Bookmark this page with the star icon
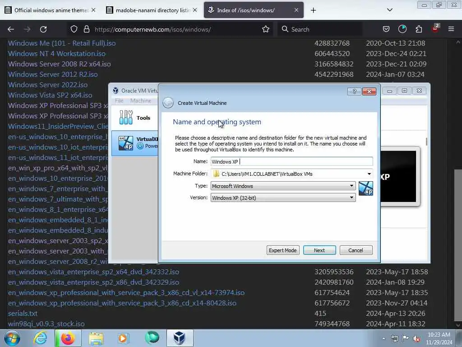This screenshot has width=462, height=347. tap(266, 29)
